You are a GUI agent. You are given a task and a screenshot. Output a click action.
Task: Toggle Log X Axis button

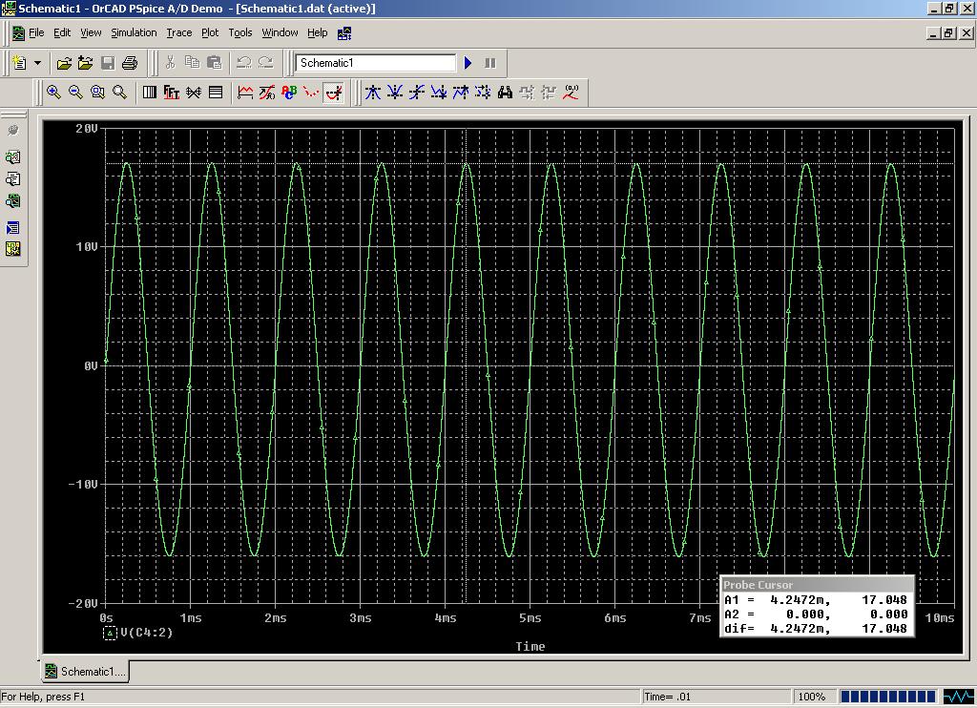150,93
